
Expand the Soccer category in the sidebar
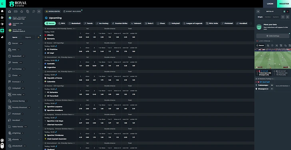24,43
